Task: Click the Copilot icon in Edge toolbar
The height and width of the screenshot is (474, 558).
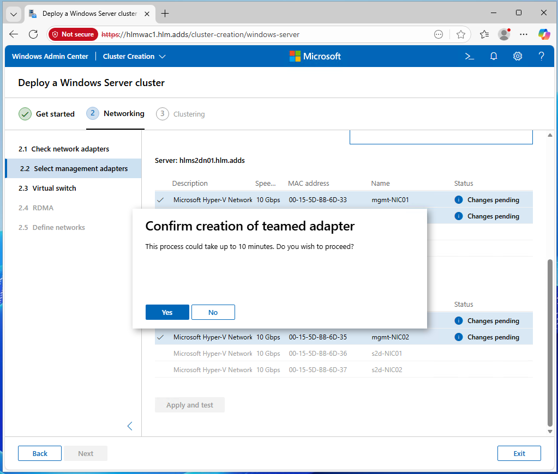Action: [544, 34]
